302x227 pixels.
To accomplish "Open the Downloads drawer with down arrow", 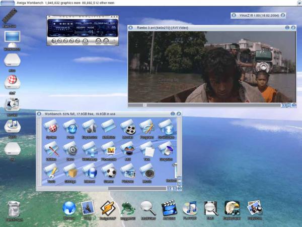I will (166, 129).
